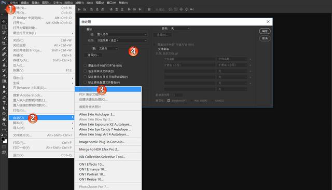Select the Crop tool

point(4,43)
